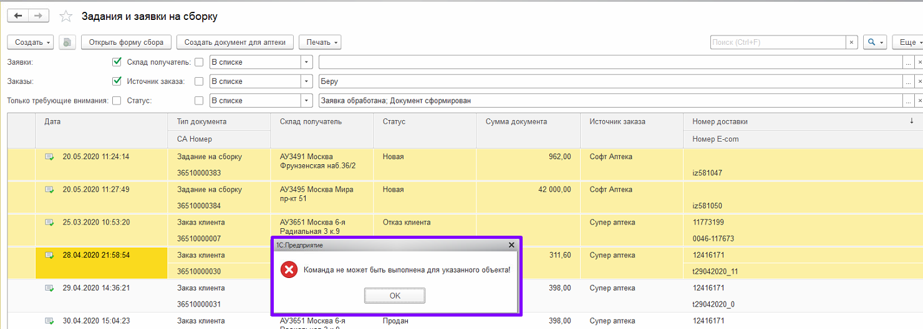Add page to favorites with star icon
The width and height of the screenshot is (923, 329).
click(65, 17)
